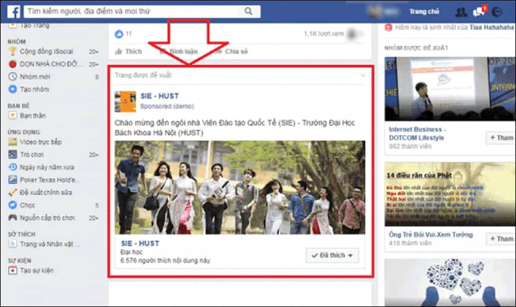
Task: Open Tiaa Hahahaha birthday profile link
Action: tap(491, 27)
